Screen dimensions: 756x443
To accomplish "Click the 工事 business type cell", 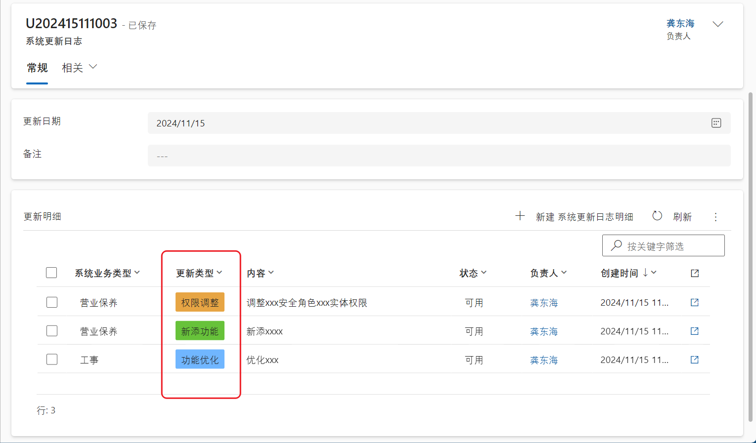I will (89, 360).
